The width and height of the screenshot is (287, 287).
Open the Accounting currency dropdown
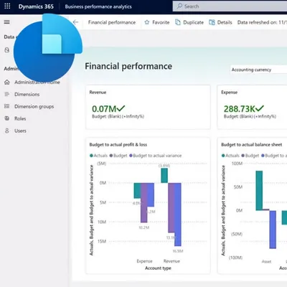(x=258, y=70)
